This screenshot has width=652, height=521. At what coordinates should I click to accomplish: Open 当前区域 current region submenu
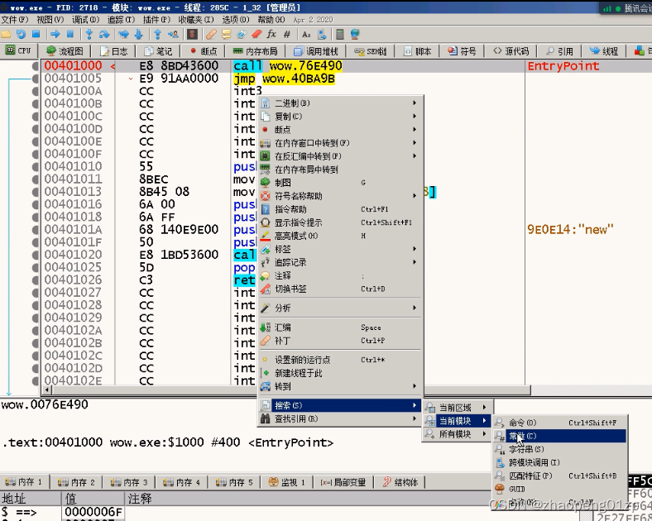pyautogui.click(x=457, y=408)
